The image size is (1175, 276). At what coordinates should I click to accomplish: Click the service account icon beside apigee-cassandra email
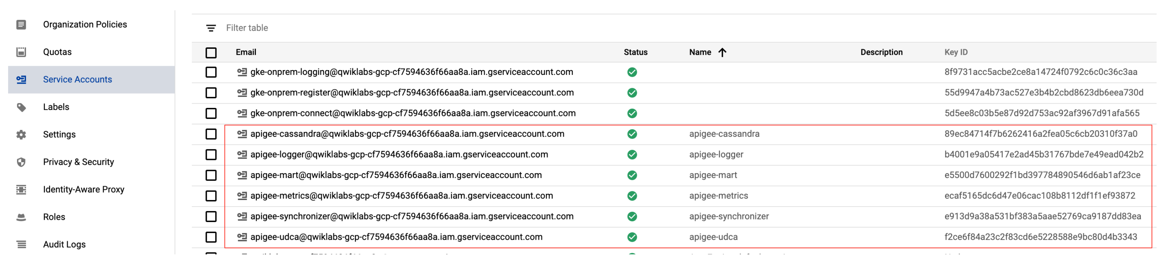point(242,134)
